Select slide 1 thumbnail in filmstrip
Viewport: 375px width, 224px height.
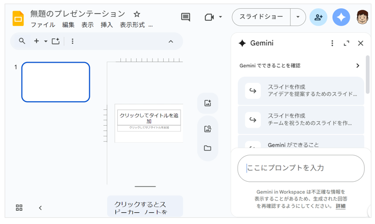[x=56, y=82]
